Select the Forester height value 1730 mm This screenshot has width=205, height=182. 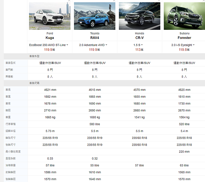pyautogui.click(x=184, y=104)
